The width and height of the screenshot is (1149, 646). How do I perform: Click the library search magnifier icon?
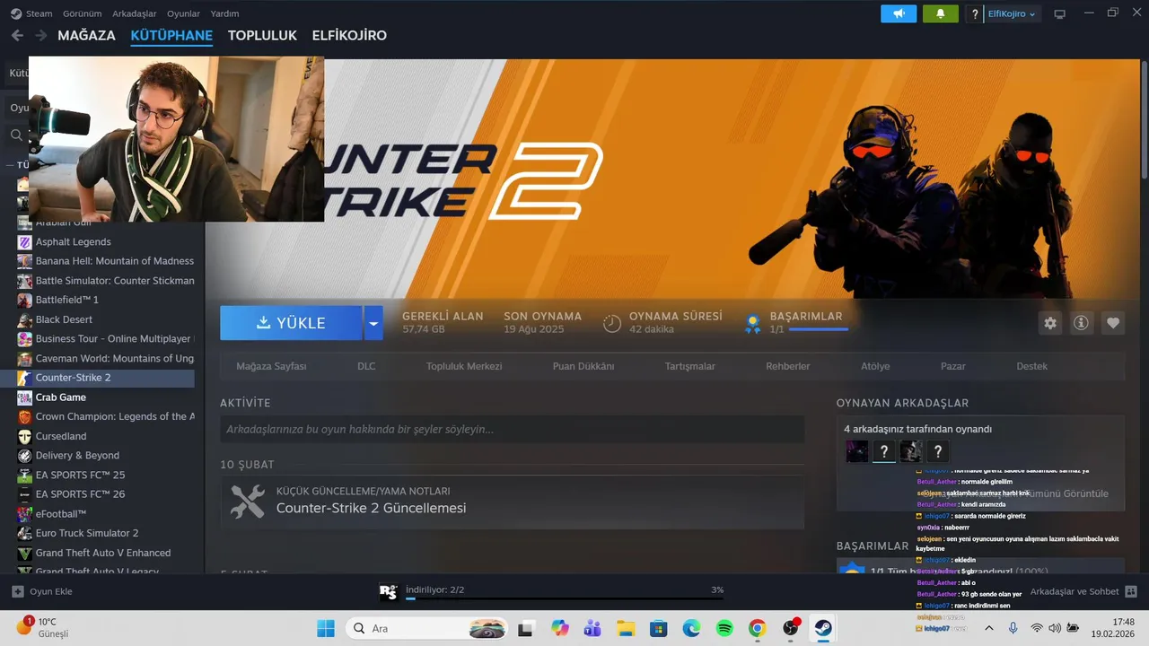[x=16, y=135]
